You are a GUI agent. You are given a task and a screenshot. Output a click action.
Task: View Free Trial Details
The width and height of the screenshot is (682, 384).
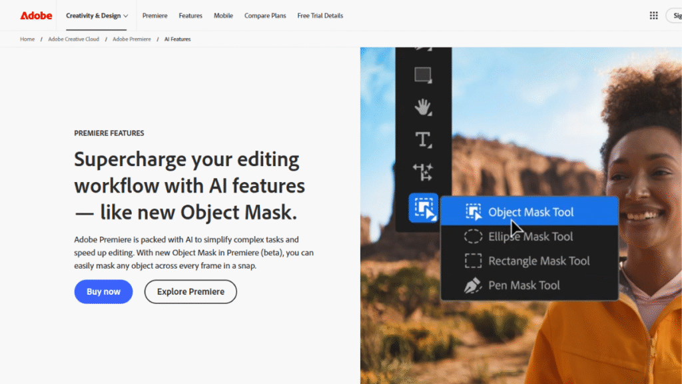tap(320, 15)
